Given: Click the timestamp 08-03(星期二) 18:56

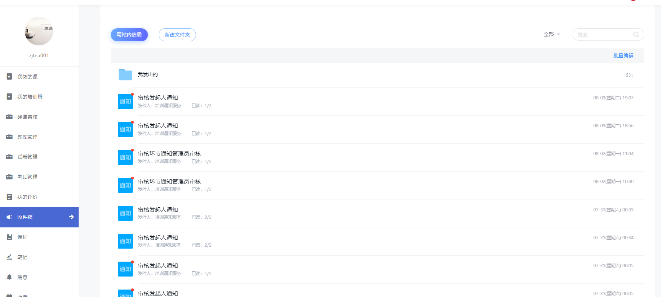Looking at the screenshot, I should (613, 126).
